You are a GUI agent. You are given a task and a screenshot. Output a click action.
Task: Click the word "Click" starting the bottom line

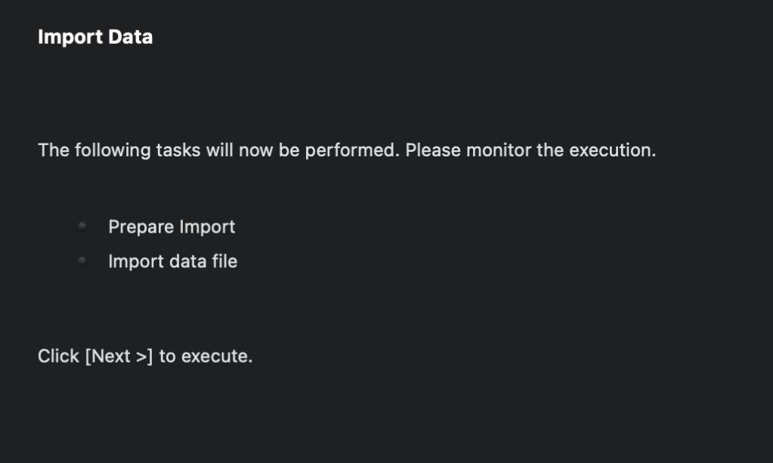point(58,356)
